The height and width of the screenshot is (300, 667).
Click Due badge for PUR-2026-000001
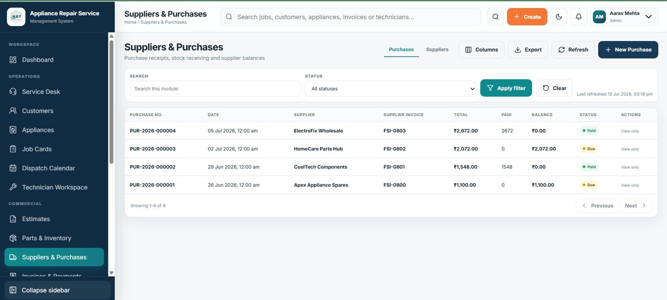pos(589,185)
